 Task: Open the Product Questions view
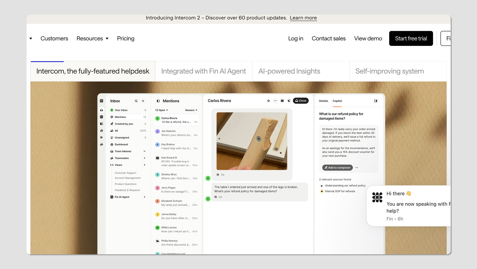(x=125, y=184)
